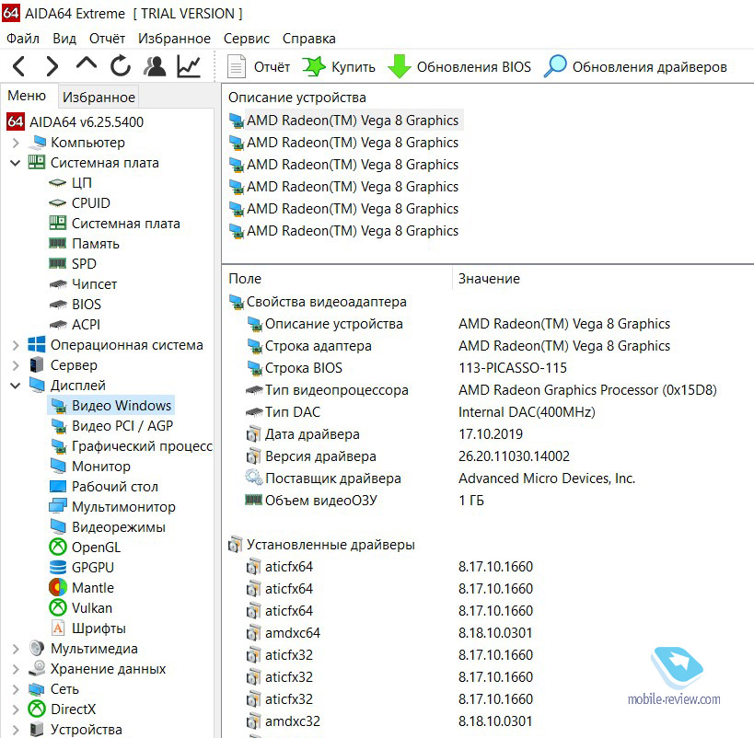
Task: Click the Операционная система Windows logo icon
Action: pos(37,344)
